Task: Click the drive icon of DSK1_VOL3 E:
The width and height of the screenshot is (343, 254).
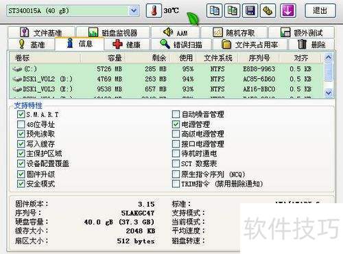Action: click(17, 89)
